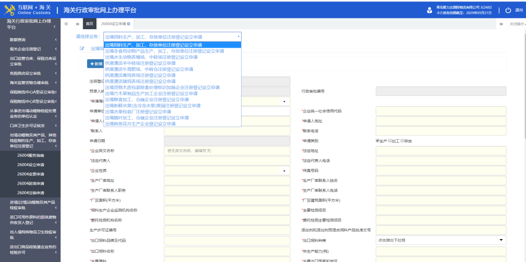
Task: Click the edit pencil icon beside form title
Action: click(82, 48)
